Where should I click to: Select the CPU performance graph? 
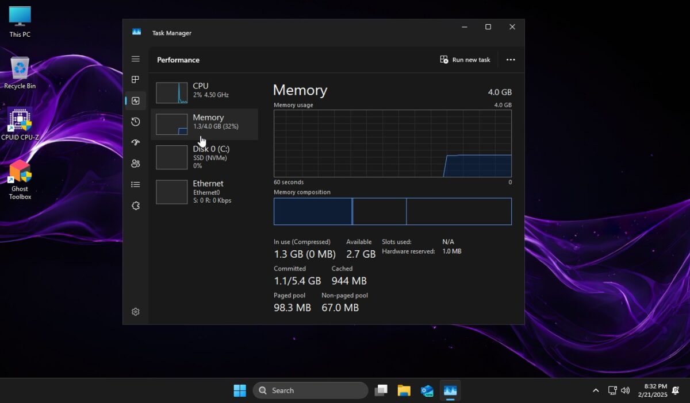[204, 92]
